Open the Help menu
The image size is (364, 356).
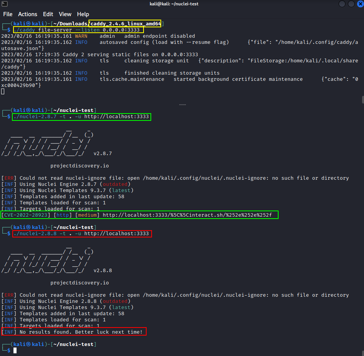point(83,14)
